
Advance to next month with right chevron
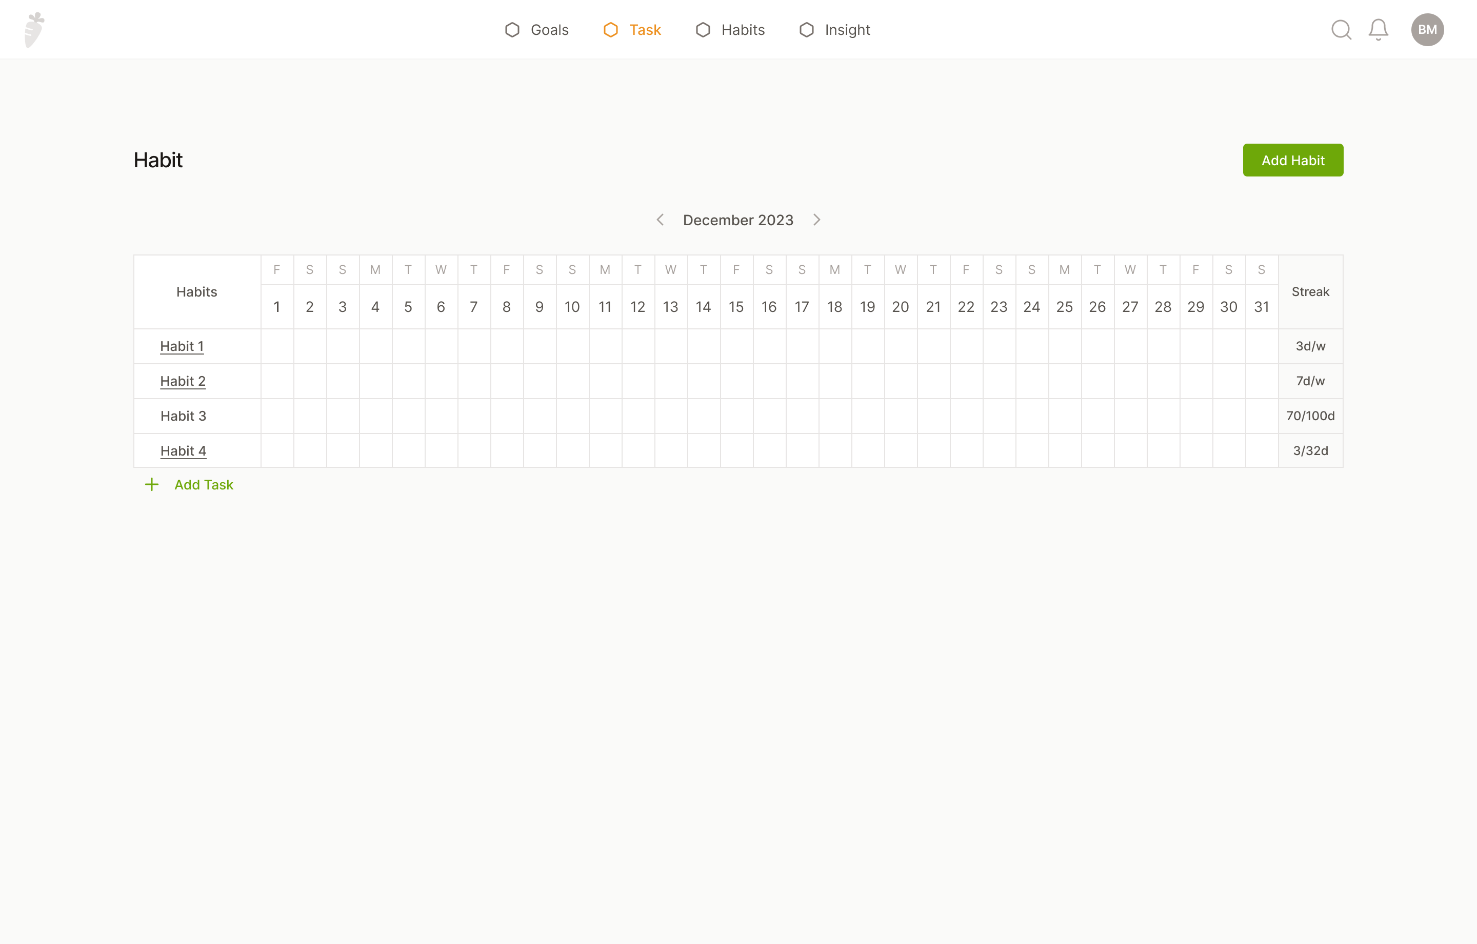[x=816, y=220]
